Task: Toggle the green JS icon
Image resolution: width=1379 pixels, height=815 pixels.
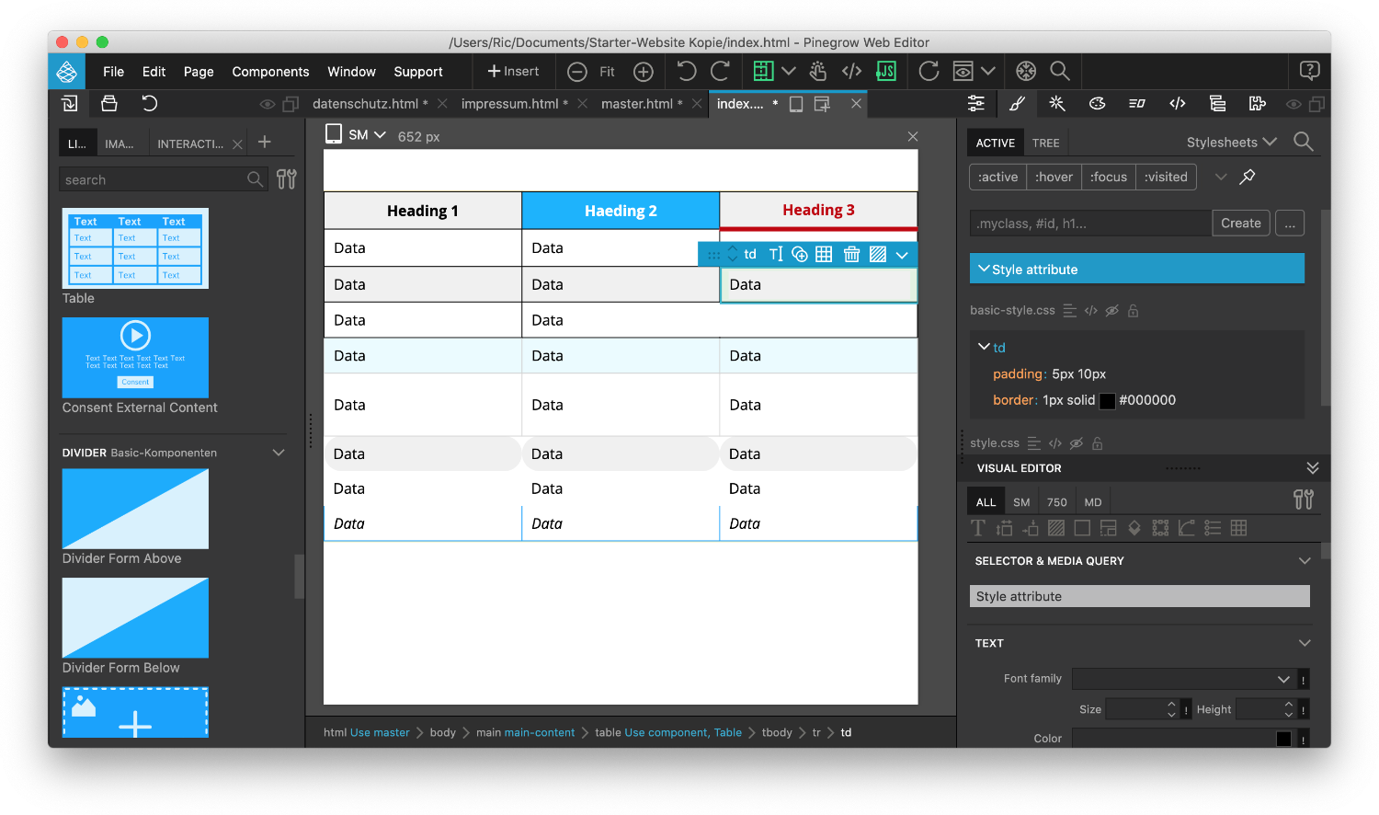Action: click(x=886, y=71)
